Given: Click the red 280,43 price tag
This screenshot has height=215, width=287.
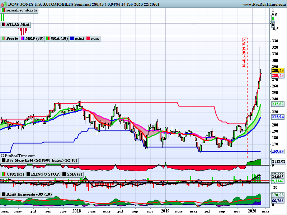Looking at the screenshot, I should click(277, 76).
